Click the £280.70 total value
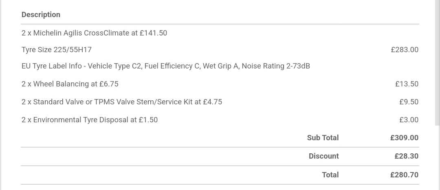440x190 pixels. point(404,175)
